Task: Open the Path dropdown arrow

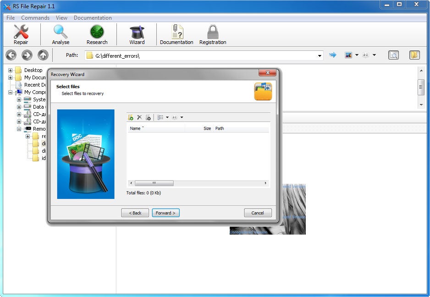Action: point(320,55)
